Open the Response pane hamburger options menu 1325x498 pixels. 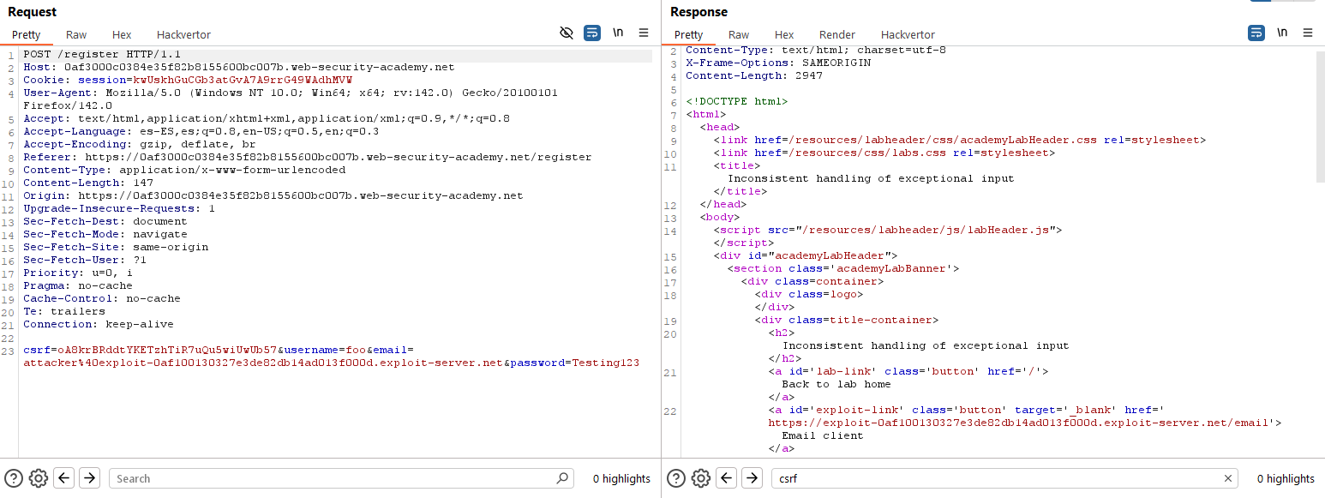[x=1308, y=33]
